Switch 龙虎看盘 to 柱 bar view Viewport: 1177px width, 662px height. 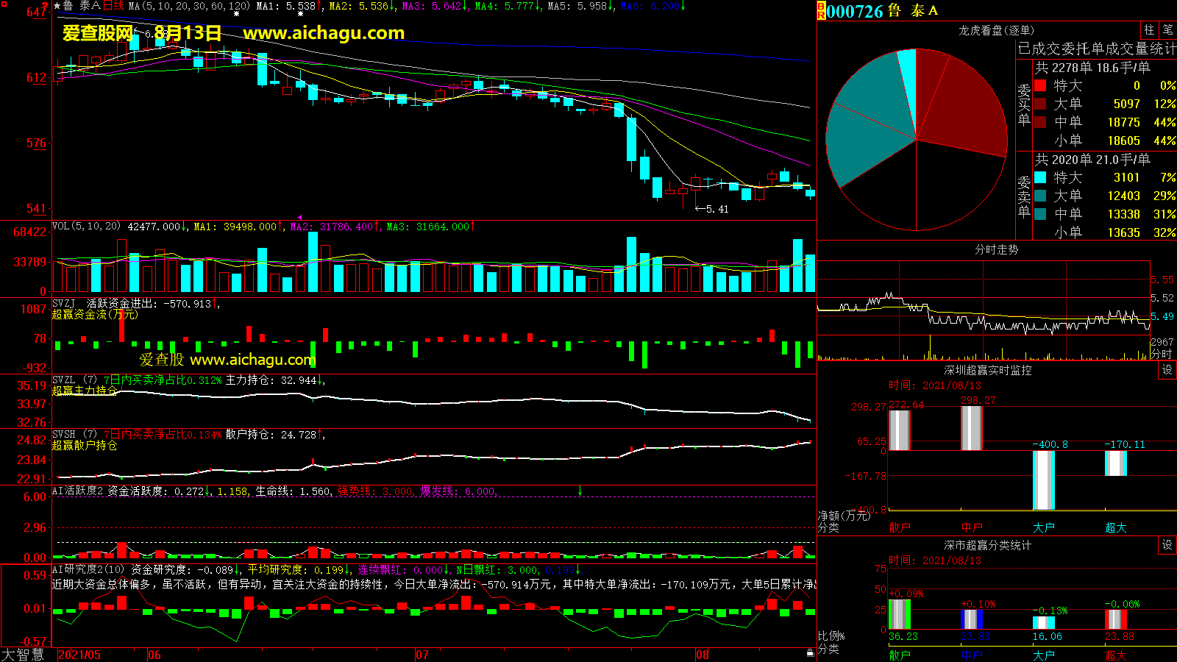point(1149,30)
